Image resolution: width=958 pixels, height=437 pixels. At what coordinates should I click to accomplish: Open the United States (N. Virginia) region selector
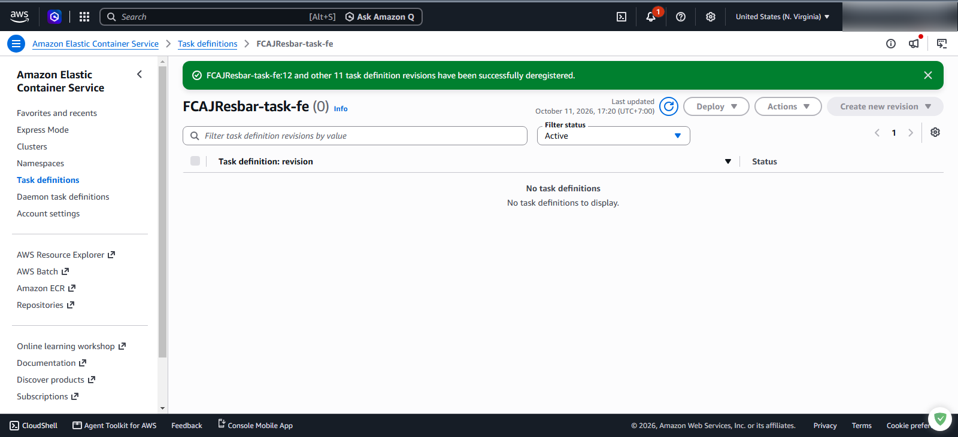point(783,17)
